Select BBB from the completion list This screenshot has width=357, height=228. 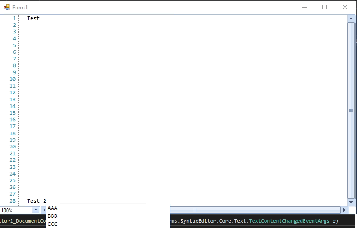coord(108,216)
